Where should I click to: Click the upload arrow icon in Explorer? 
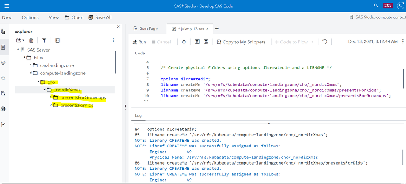[44, 40]
